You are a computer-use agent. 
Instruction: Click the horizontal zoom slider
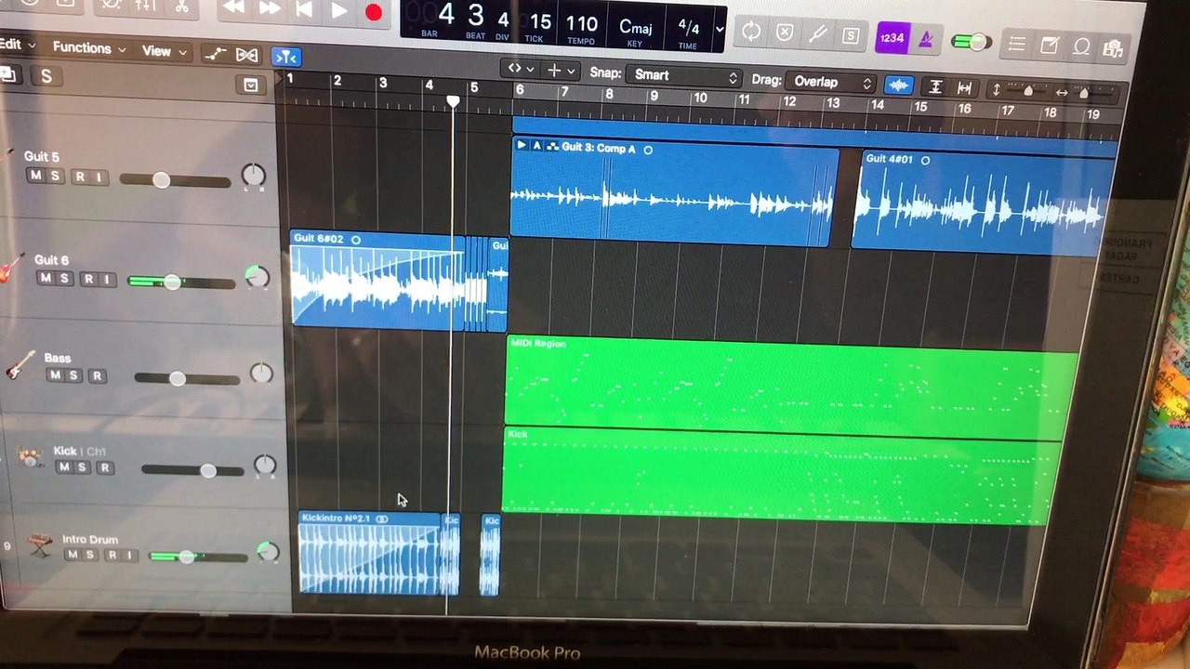tap(1082, 93)
